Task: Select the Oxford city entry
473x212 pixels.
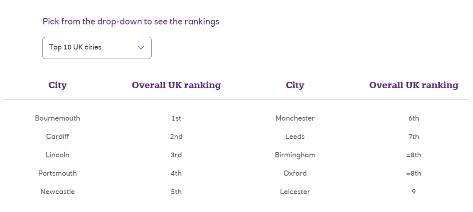Action: (295, 173)
